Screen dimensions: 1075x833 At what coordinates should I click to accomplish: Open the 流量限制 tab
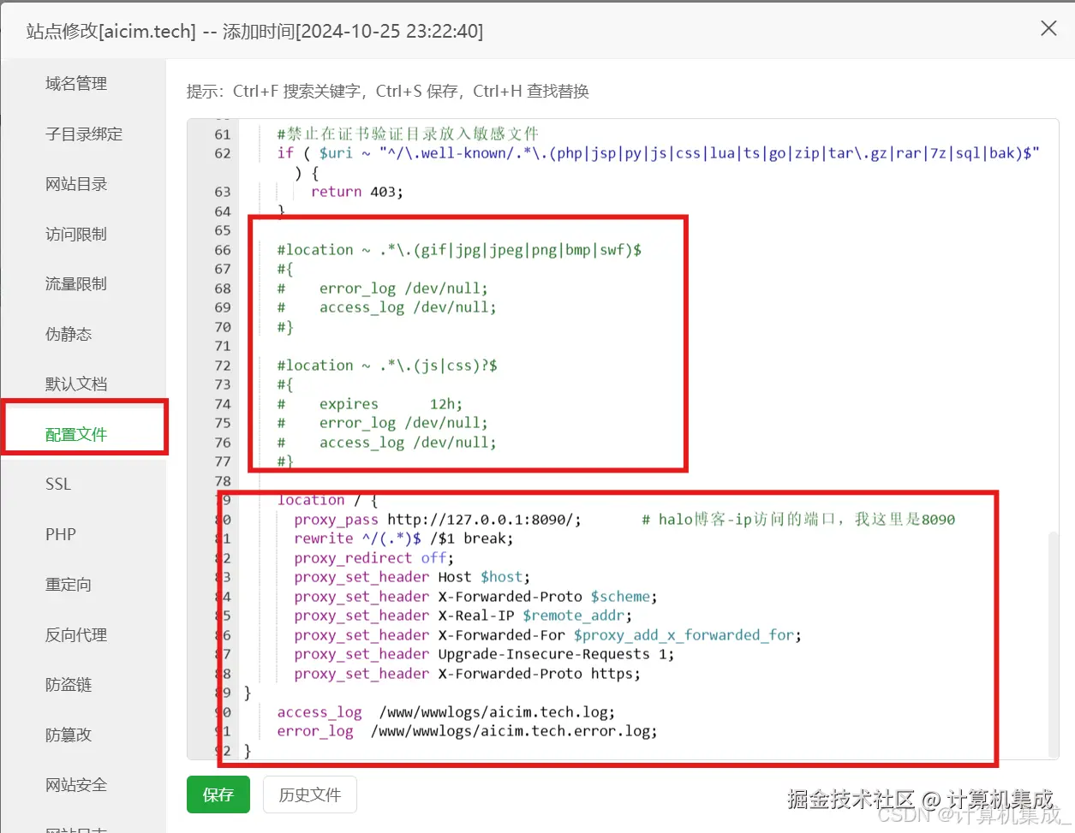coord(76,284)
